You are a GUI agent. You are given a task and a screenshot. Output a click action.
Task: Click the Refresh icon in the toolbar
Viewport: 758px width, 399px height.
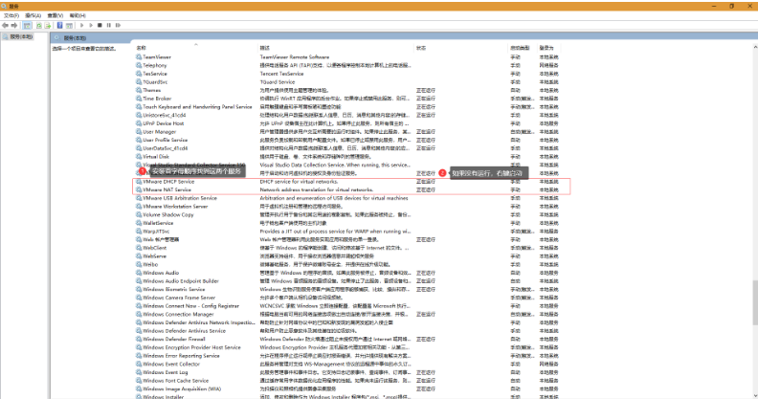[39, 25]
